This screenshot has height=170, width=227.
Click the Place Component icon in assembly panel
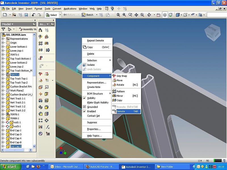pyautogui.click(x=41, y=30)
